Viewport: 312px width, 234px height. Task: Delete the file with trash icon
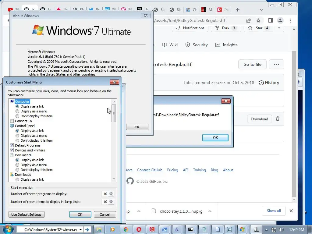pos(278,119)
